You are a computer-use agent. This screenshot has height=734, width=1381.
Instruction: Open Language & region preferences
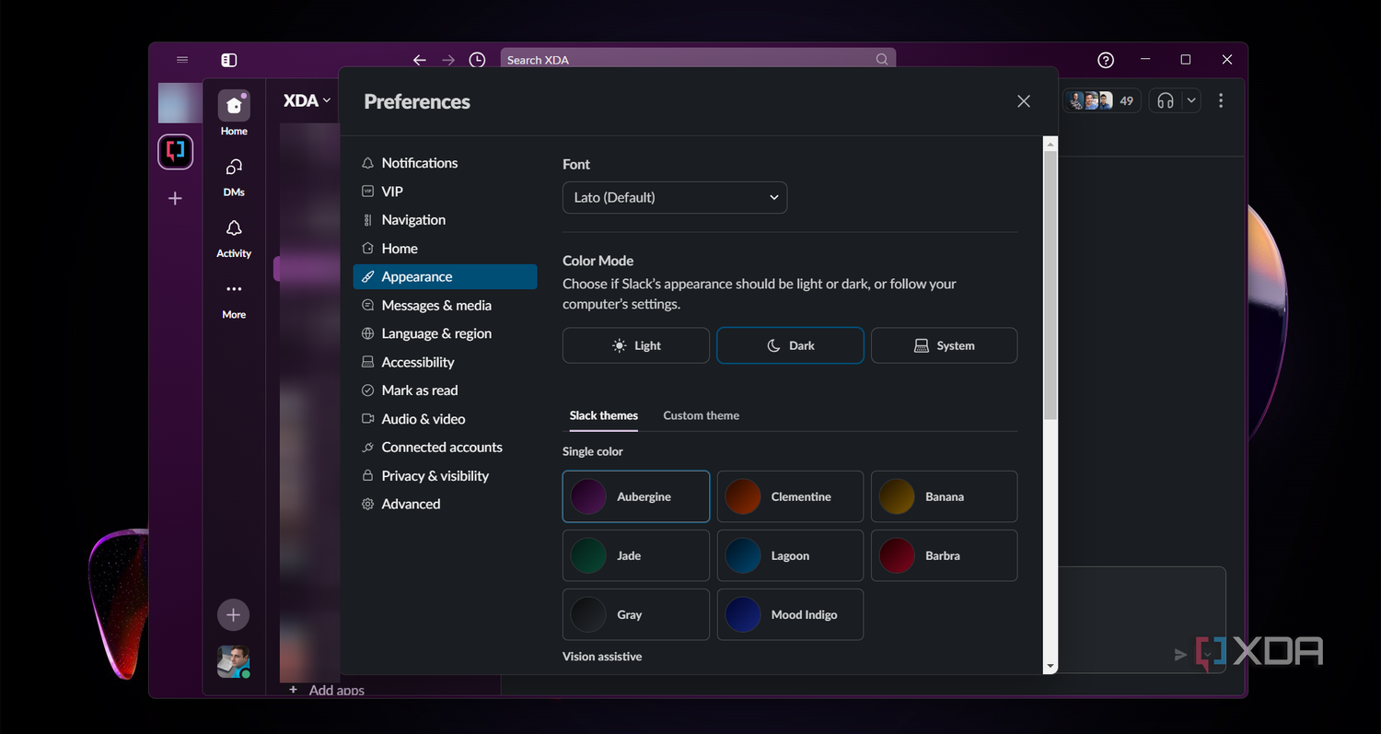click(446, 333)
